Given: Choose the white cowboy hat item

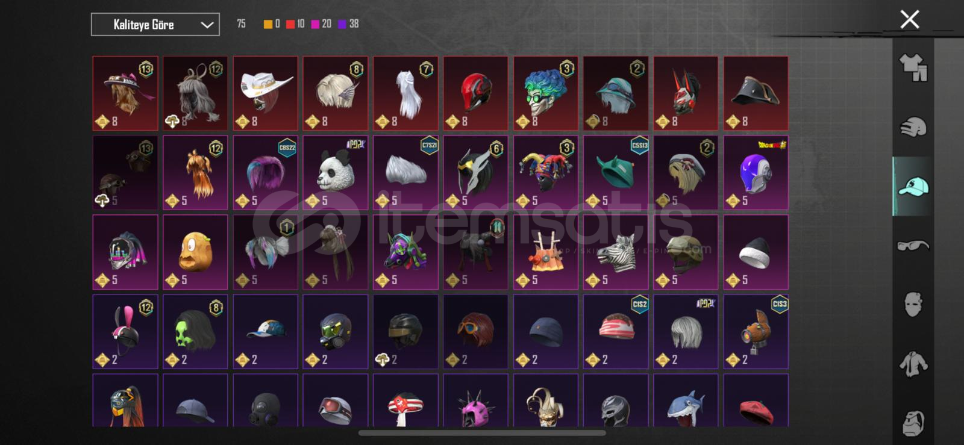Looking at the screenshot, I should click(x=265, y=93).
